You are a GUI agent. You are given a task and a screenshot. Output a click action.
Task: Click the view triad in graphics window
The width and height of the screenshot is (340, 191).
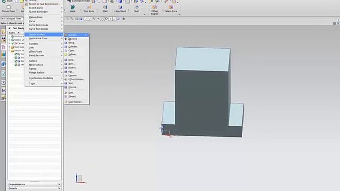point(81,179)
